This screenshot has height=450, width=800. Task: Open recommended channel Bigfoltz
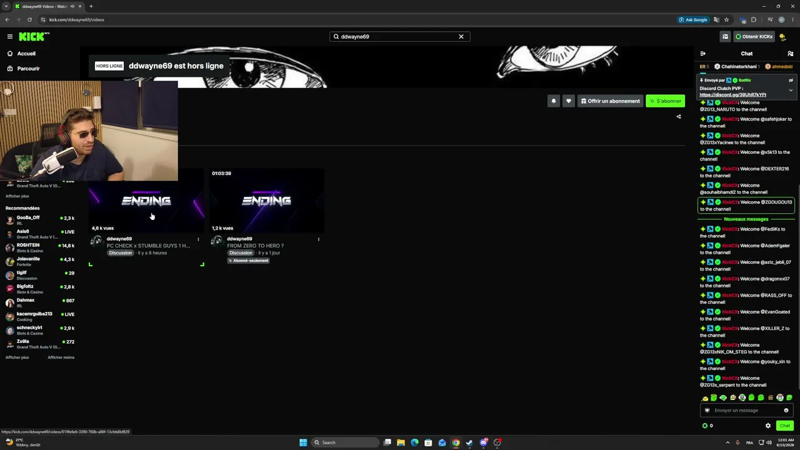pos(40,288)
